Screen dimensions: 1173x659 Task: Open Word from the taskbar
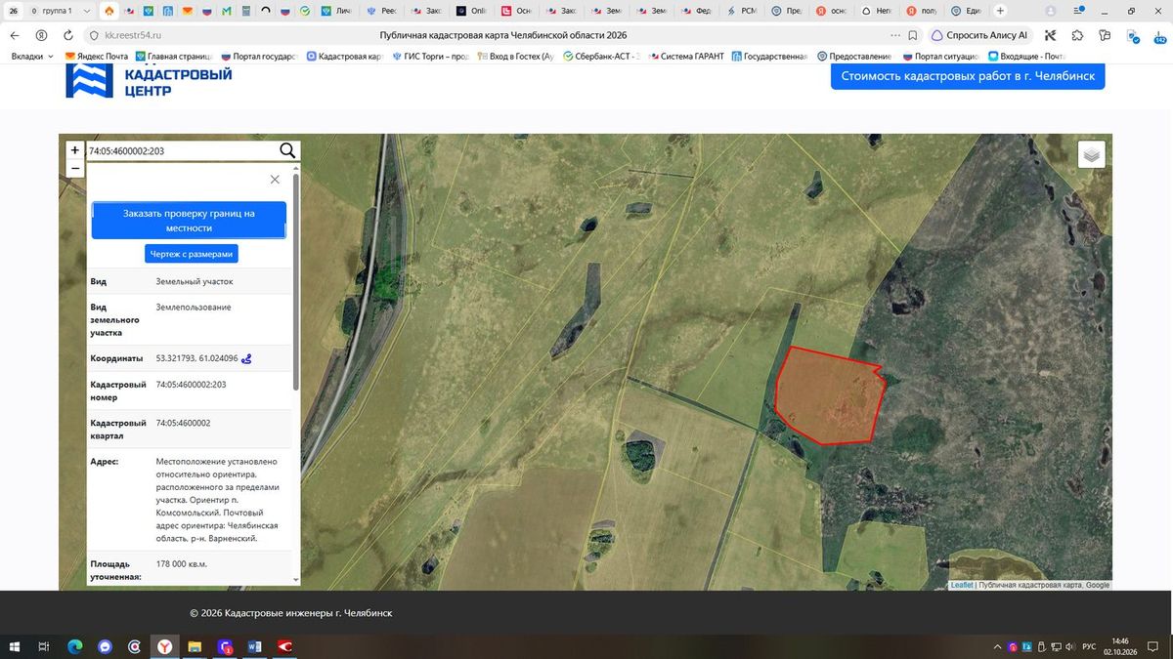tap(255, 646)
